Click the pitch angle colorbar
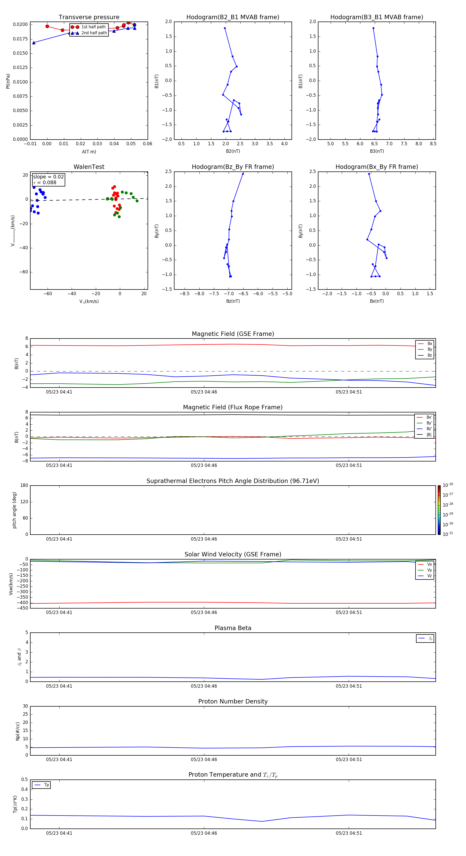This screenshot has width=466, height=856. [x=439, y=510]
